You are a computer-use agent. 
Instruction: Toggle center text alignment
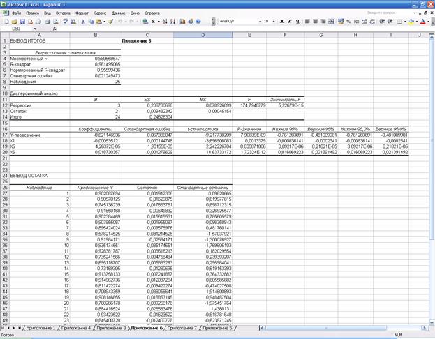click(x=315, y=22)
